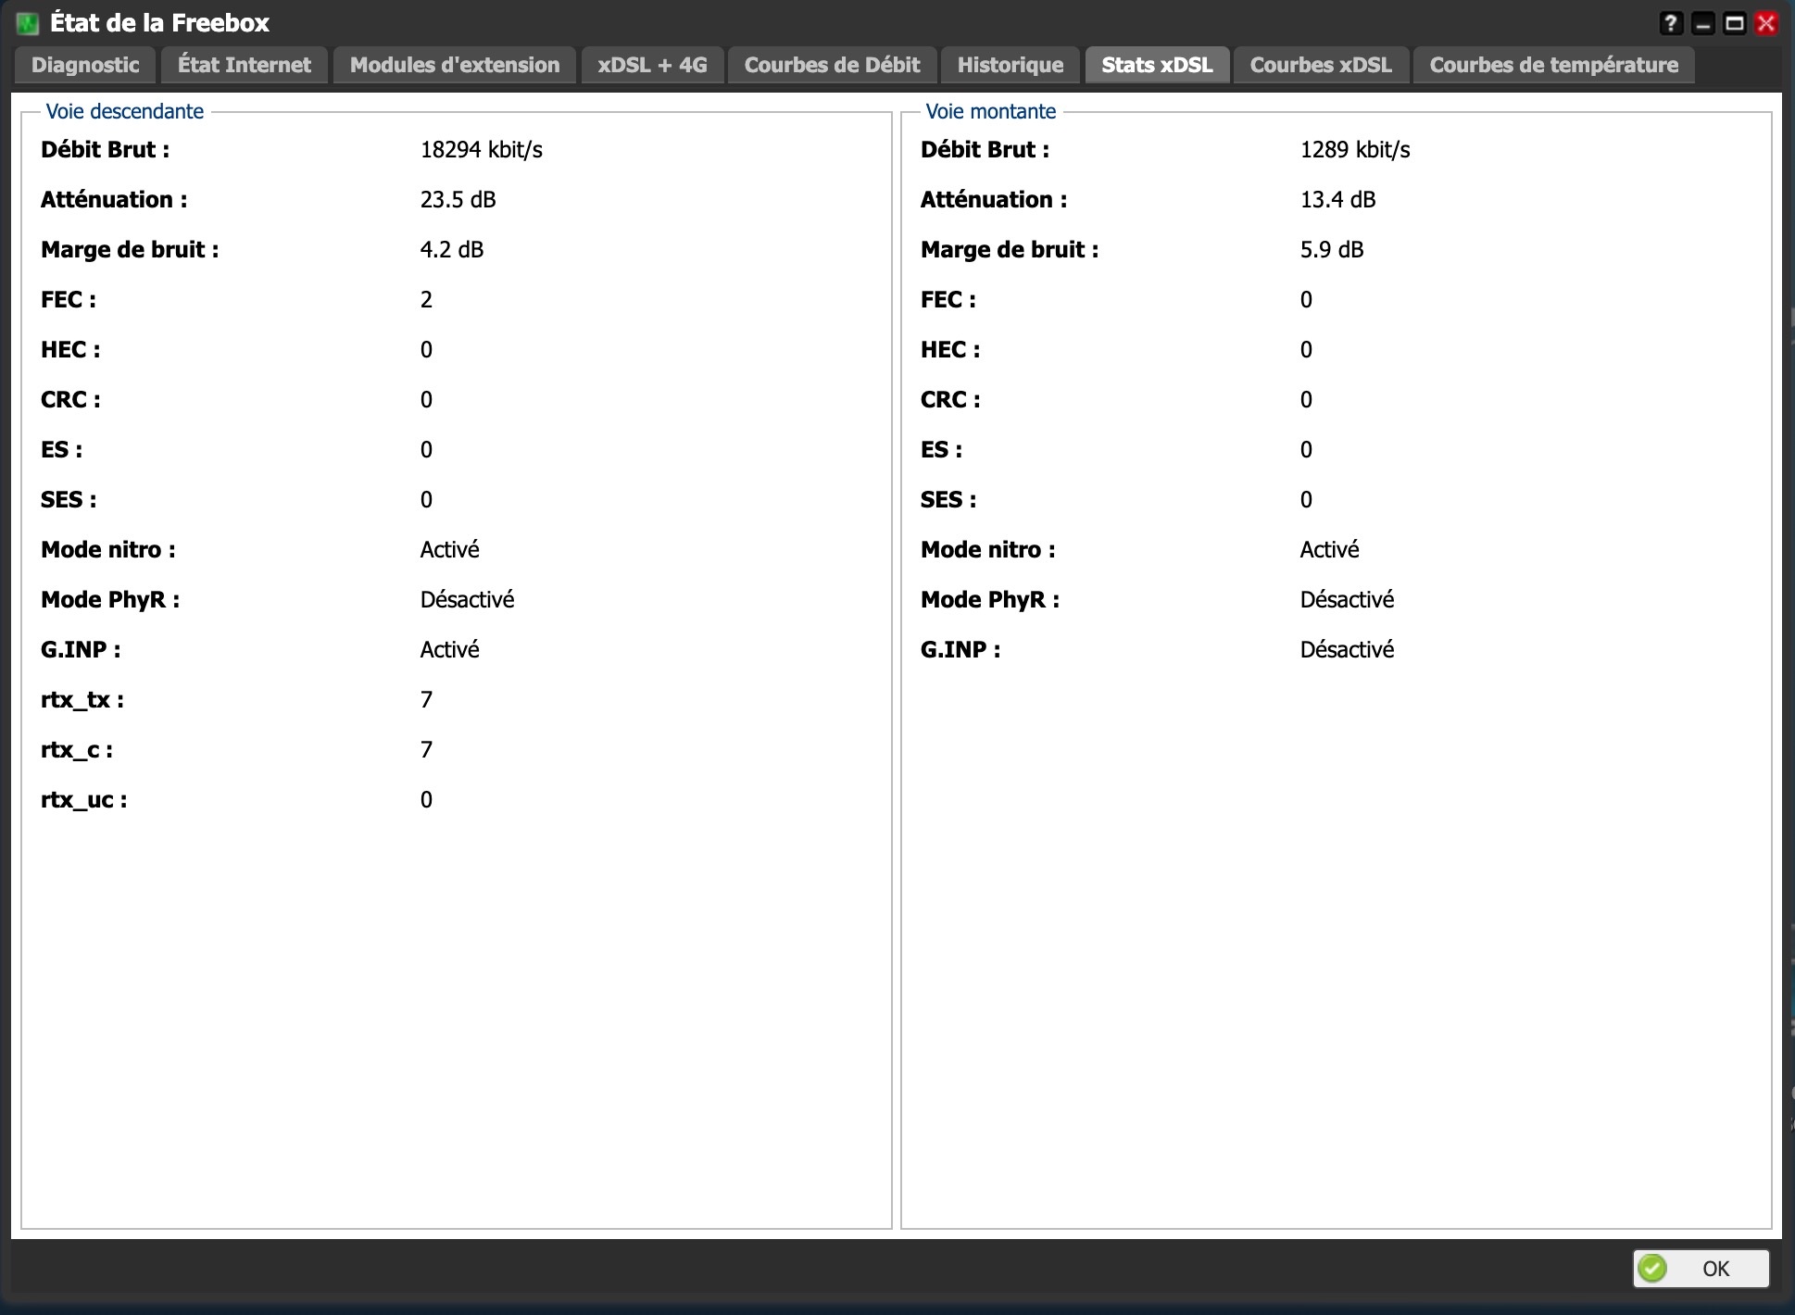Switch to the Courbes xDSL tab
This screenshot has width=1795, height=1315.
click(1321, 65)
